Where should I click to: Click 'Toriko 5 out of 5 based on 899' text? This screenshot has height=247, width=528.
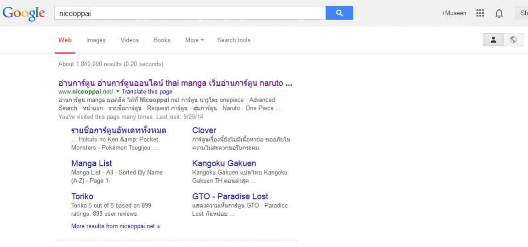[x=111, y=205]
